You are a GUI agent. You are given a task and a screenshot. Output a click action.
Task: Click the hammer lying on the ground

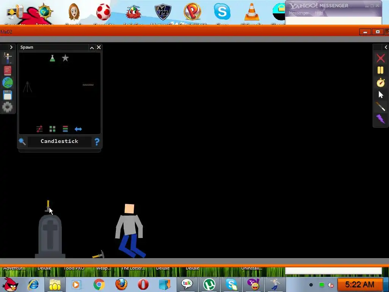[x=98, y=255]
